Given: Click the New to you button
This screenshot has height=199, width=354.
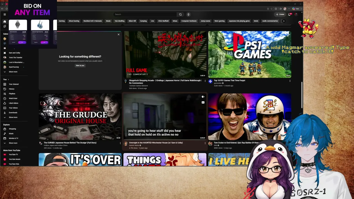Looking at the screenshot, I should 80,66.
